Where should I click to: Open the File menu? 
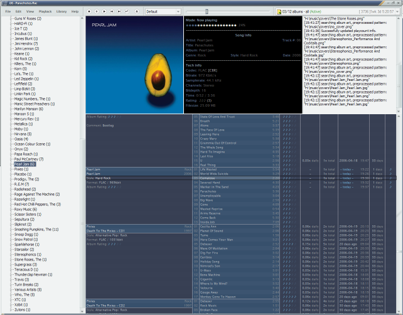tap(8, 11)
